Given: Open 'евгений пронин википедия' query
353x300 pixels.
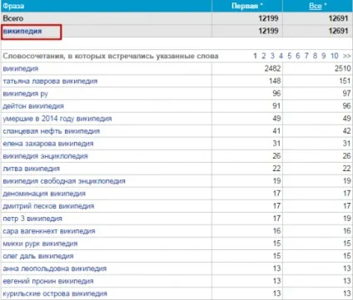Looking at the screenshot, I should coord(48,281).
